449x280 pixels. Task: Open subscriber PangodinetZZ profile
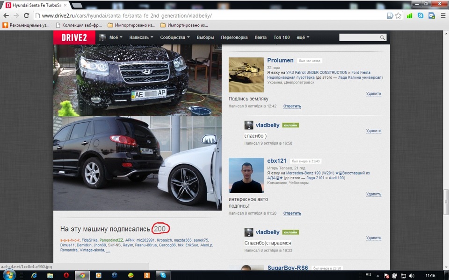111,240
